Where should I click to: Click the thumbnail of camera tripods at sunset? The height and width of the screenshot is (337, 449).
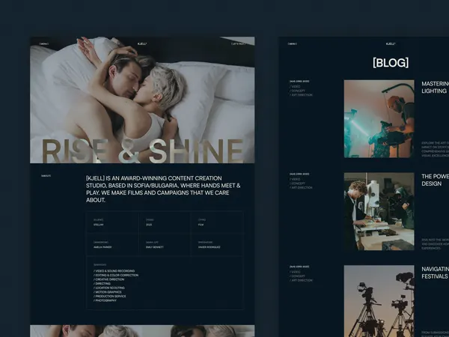click(x=379, y=301)
